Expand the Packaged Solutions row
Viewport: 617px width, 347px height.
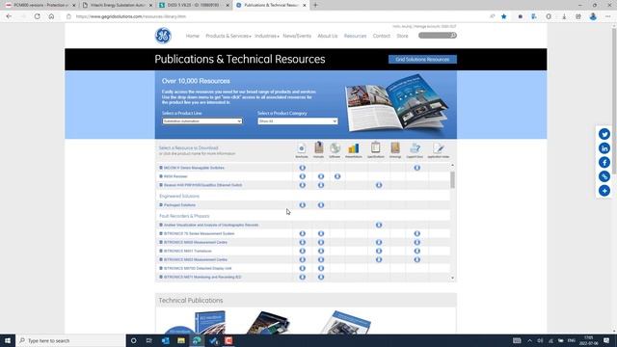point(161,205)
